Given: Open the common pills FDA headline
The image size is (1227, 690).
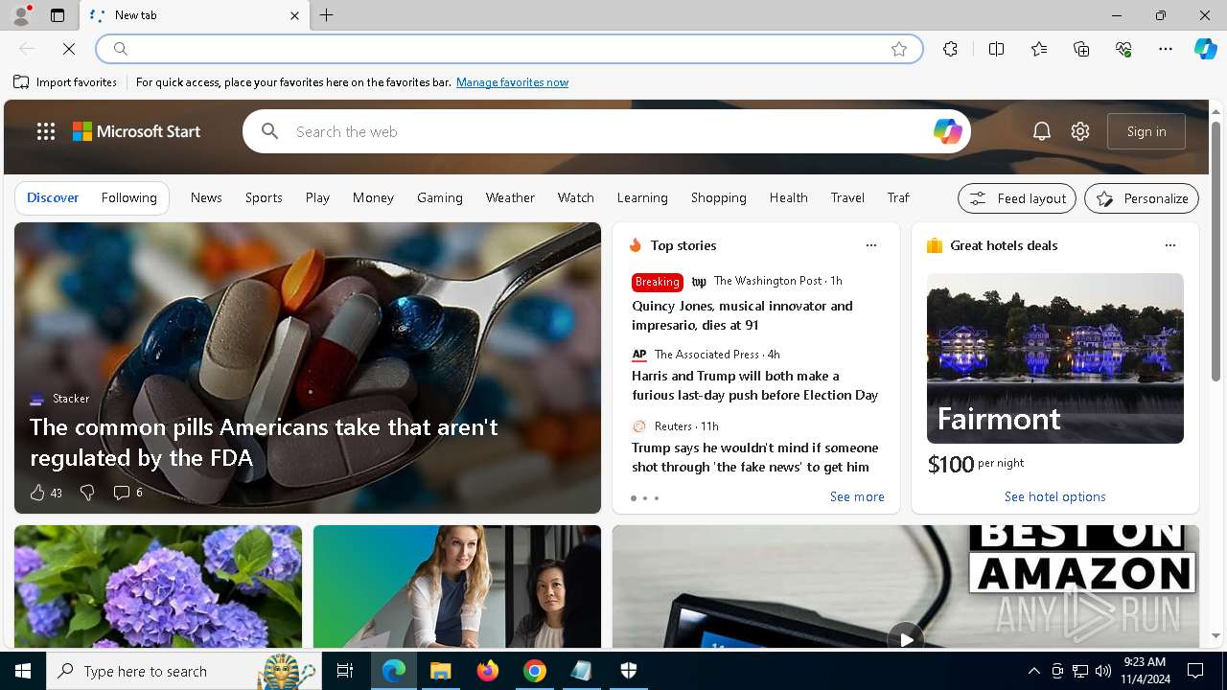Looking at the screenshot, I should [x=264, y=442].
